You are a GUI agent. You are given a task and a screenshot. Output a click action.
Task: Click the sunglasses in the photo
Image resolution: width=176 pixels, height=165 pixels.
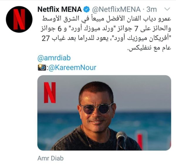(x=96, y=109)
